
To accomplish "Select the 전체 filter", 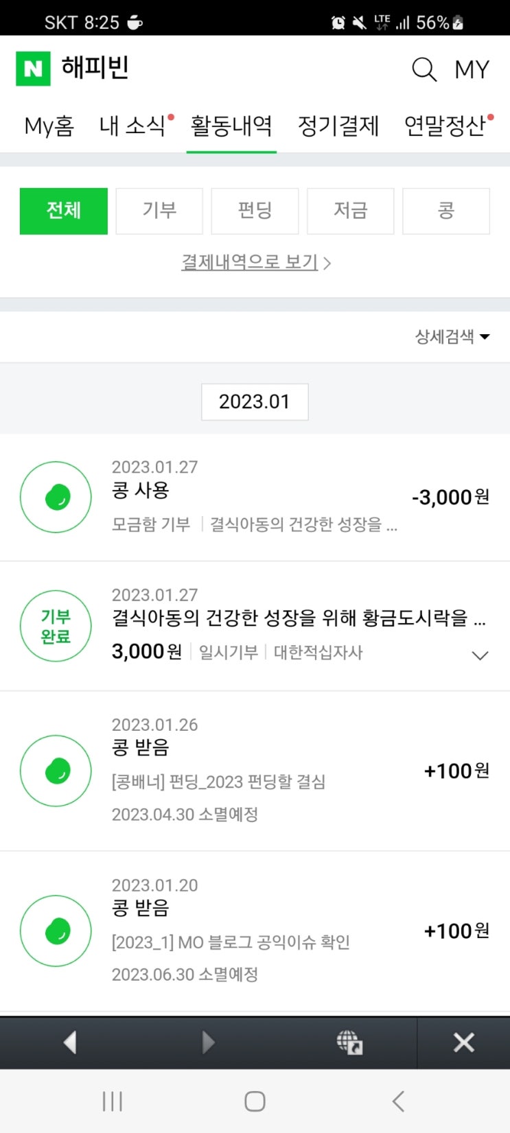I will point(64,211).
